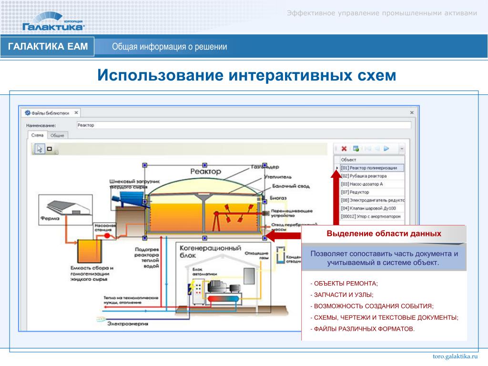
Task: Click gear icon on Файлы библиотеки tab
Action: point(27,112)
